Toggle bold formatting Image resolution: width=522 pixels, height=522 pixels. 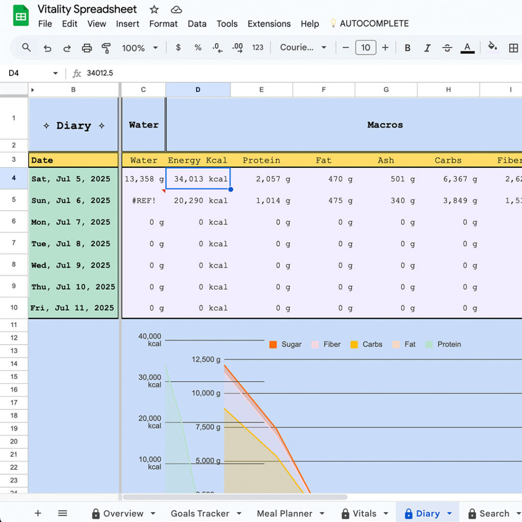coord(407,48)
